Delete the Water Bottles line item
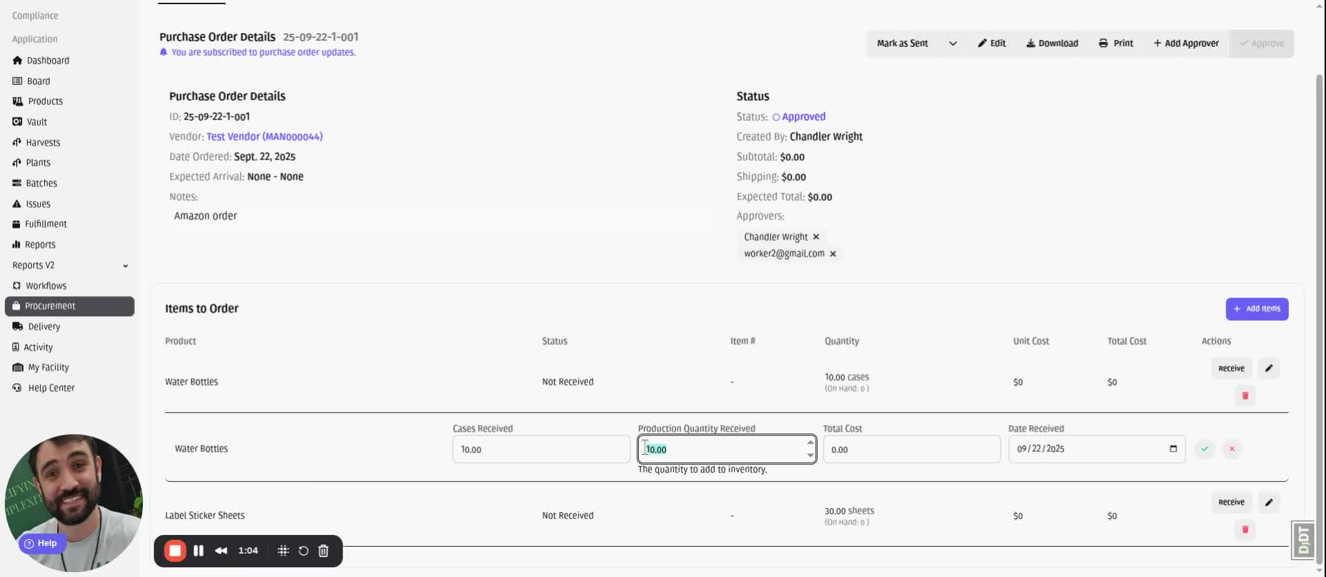The image size is (1326, 577). [1245, 396]
